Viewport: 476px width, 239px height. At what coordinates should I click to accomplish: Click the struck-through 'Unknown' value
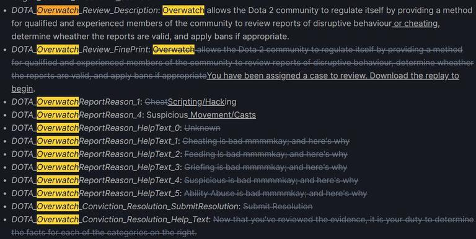point(202,128)
